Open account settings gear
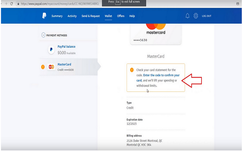 (x=196, y=16)
